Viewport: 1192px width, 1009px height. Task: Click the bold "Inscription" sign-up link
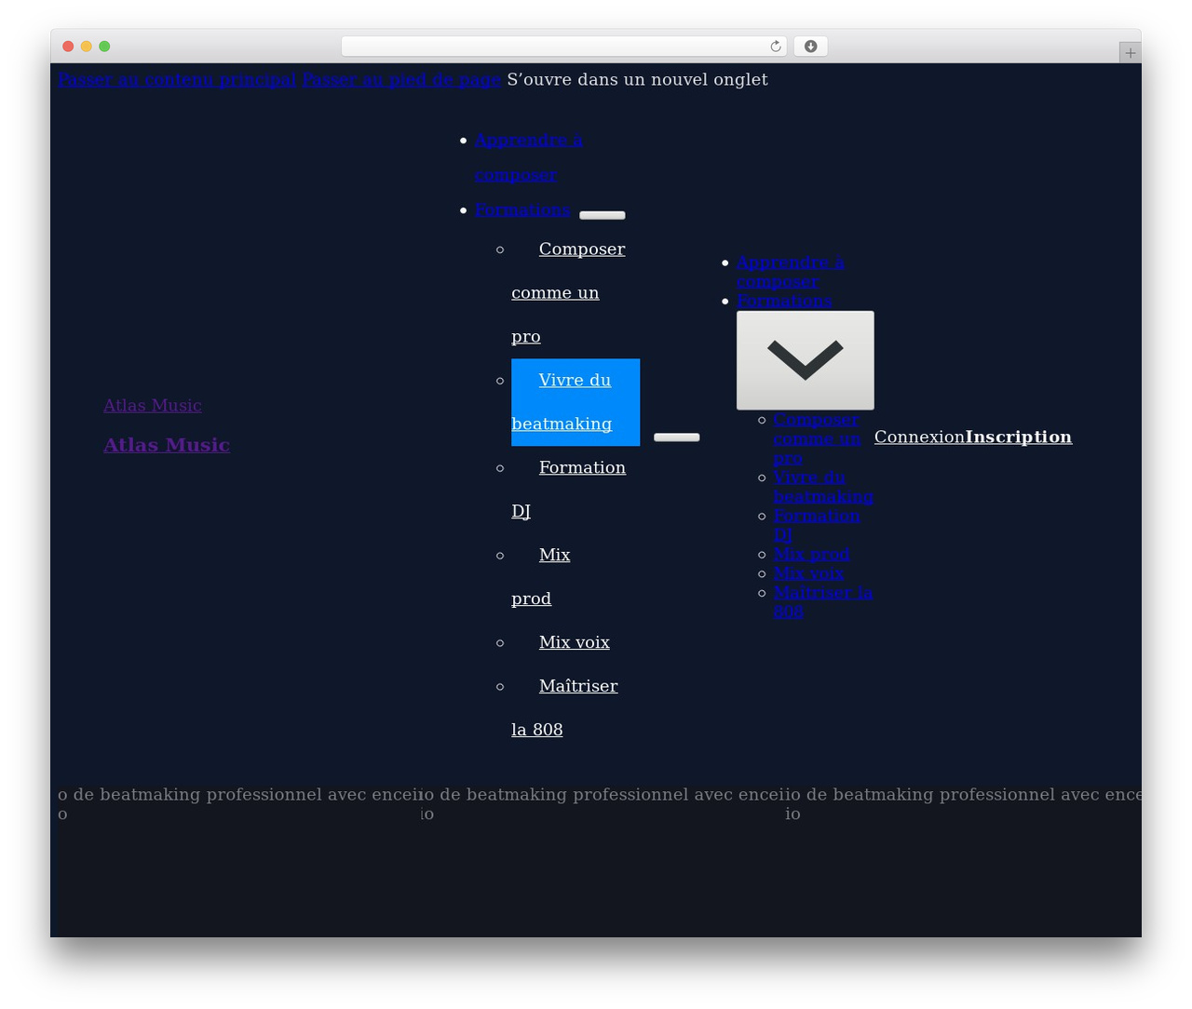tap(1019, 437)
